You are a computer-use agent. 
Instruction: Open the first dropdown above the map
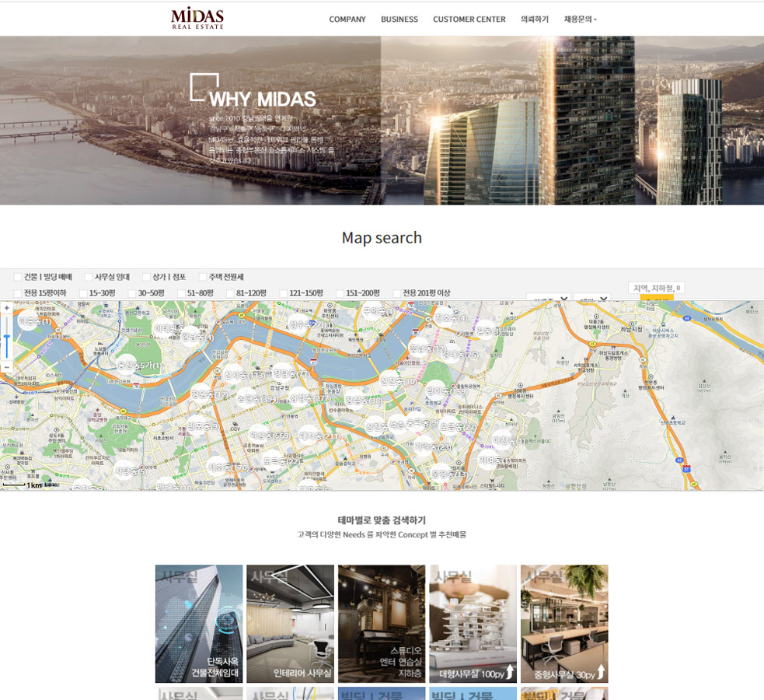pos(549,299)
